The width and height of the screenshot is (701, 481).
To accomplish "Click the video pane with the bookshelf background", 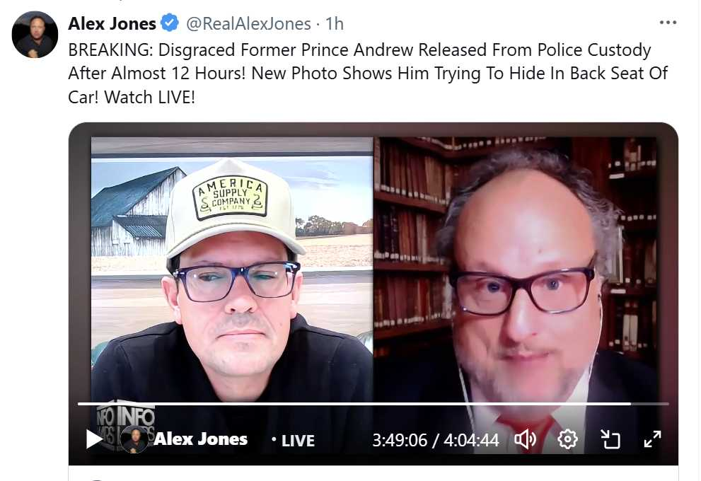I will [x=514, y=270].
